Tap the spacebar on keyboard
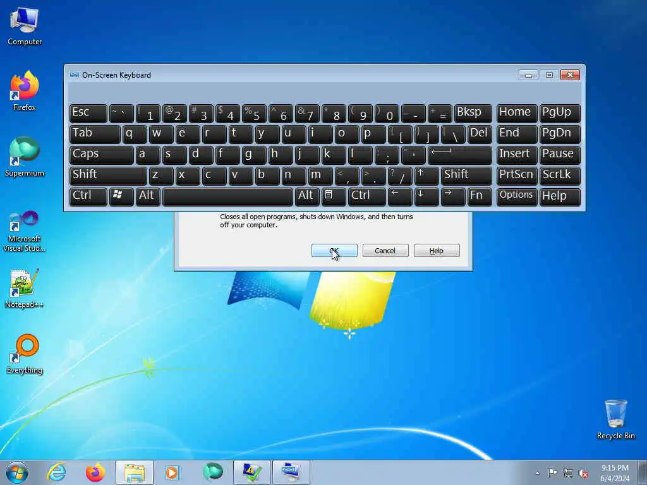The width and height of the screenshot is (647, 485). 227,197
